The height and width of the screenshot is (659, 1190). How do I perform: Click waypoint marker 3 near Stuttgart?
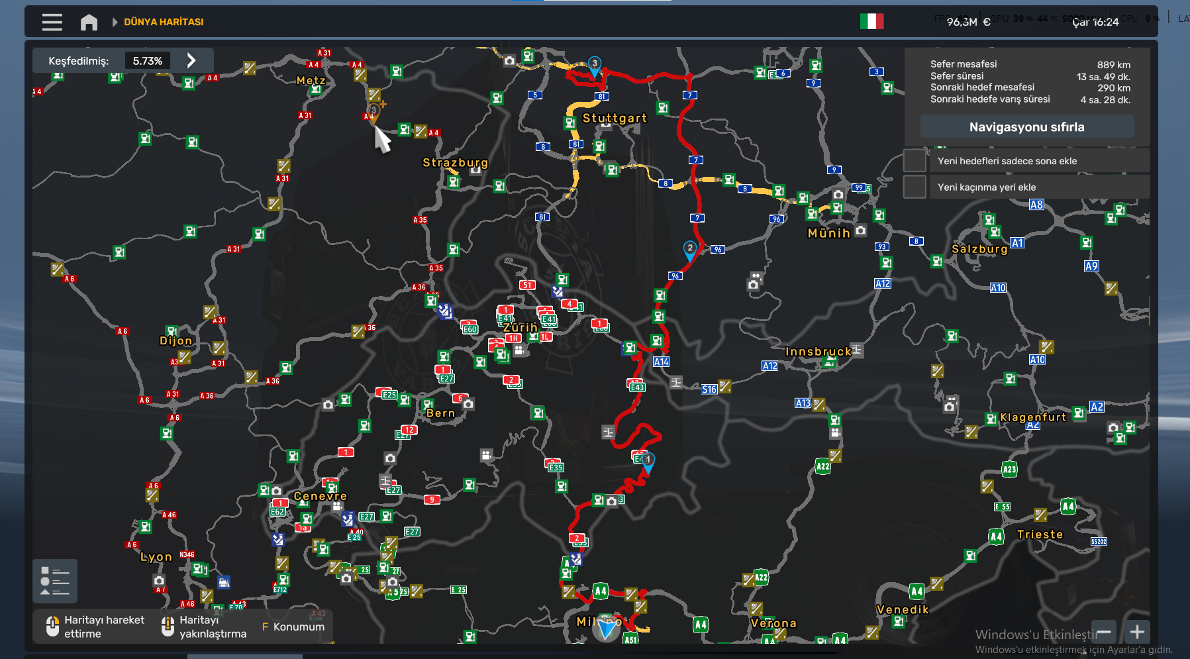pyautogui.click(x=595, y=65)
